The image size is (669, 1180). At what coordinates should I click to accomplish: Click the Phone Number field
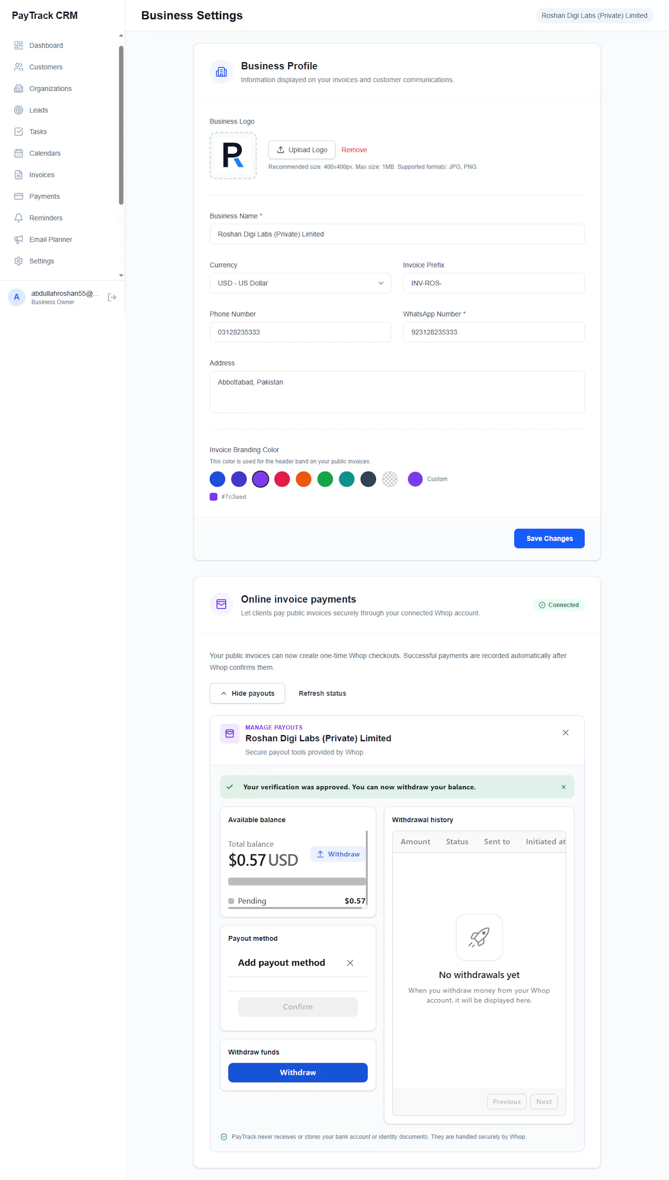301,332
